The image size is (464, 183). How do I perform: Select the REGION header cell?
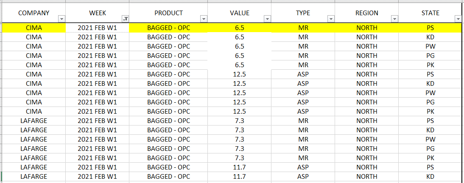click(x=367, y=13)
